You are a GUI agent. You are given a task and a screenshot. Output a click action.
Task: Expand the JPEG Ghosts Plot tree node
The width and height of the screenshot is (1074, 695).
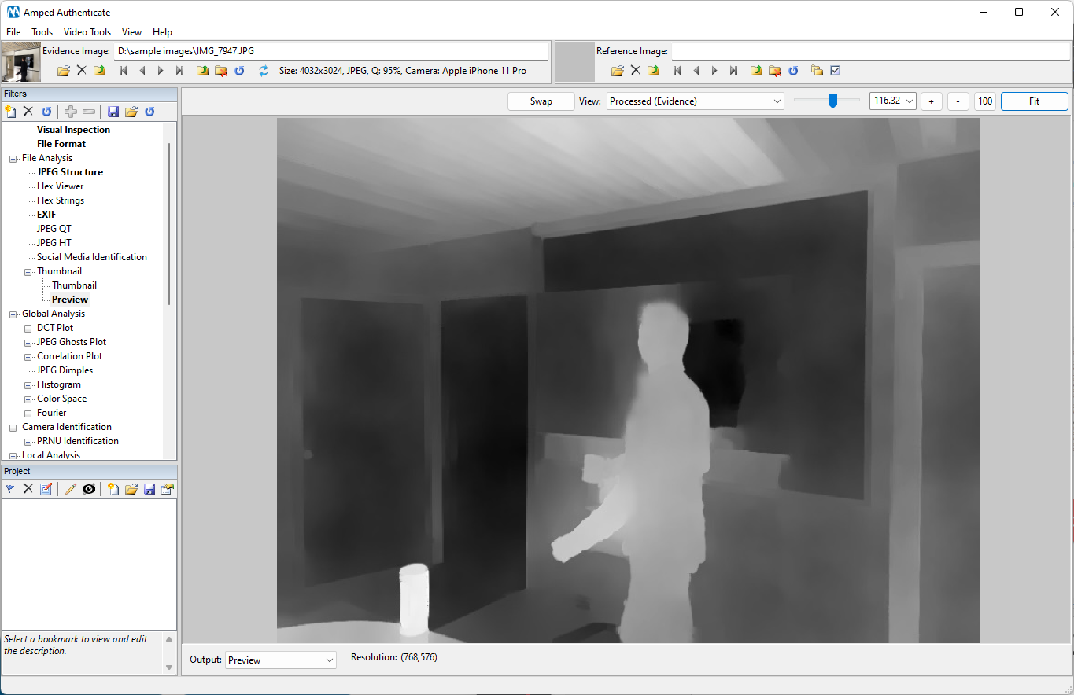pyautogui.click(x=28, y=341)
